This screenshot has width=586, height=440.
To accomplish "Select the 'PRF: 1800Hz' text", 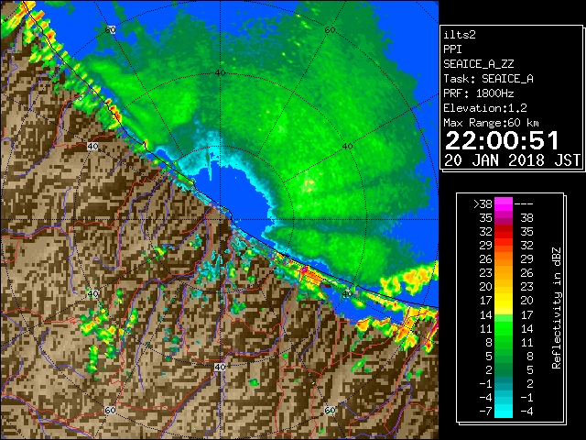I will [478, 93].
